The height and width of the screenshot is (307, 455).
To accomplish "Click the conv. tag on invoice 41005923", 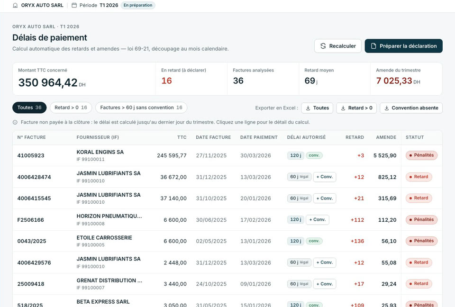I will (x=314, y=155).
